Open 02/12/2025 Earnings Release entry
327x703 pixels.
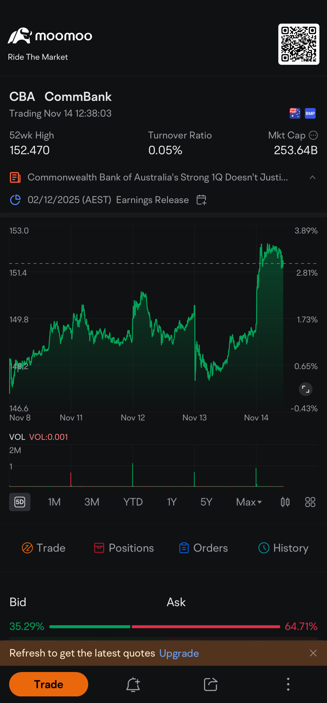[x=108, y=200]
